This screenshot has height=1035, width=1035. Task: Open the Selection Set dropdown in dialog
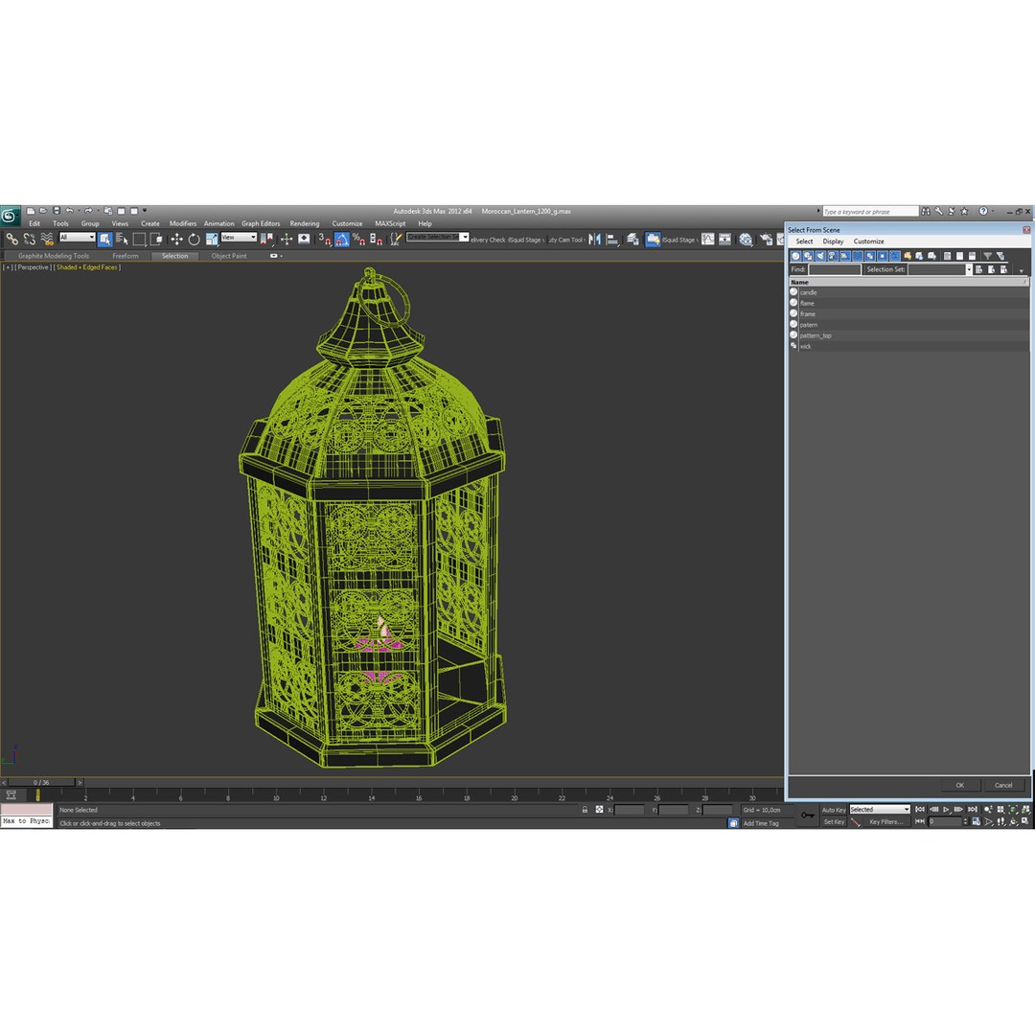click(969, 269)
